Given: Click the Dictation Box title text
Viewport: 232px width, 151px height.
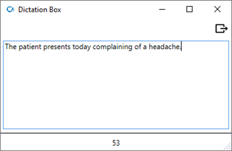Looking at the screenshot, I should [40, 10].
